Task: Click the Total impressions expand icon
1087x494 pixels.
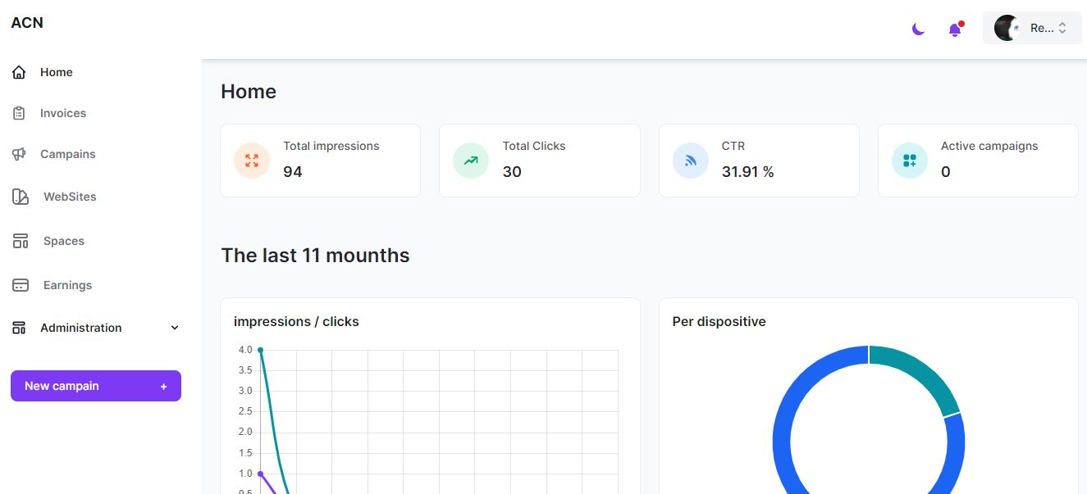Action: click(x=252, y=161)
